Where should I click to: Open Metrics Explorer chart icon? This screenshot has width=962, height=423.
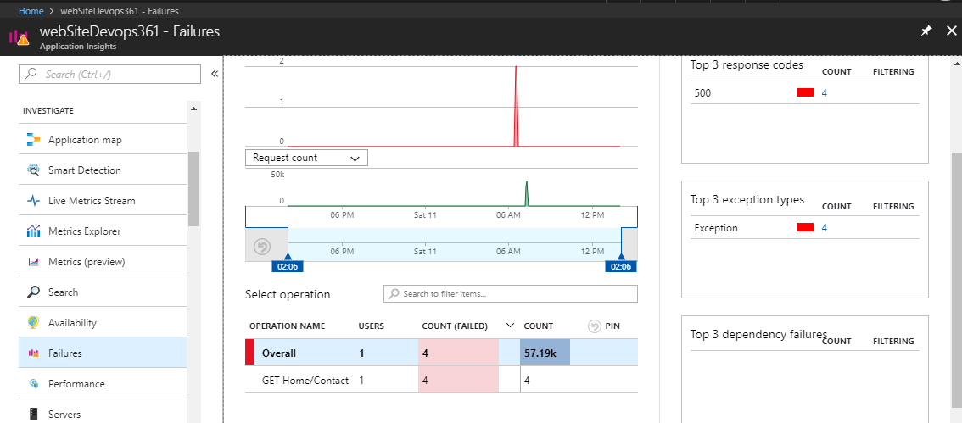[33, 231]
